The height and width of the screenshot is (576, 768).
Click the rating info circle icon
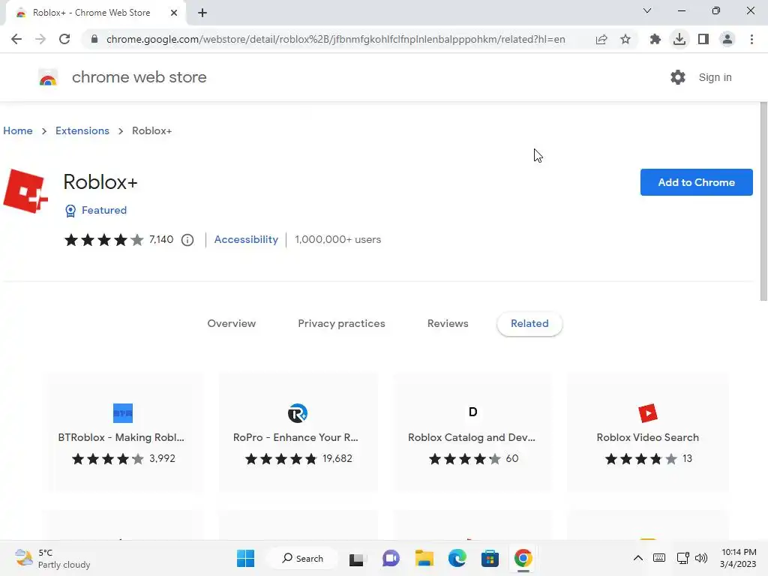pyautogui.click(x=187, y=240)
